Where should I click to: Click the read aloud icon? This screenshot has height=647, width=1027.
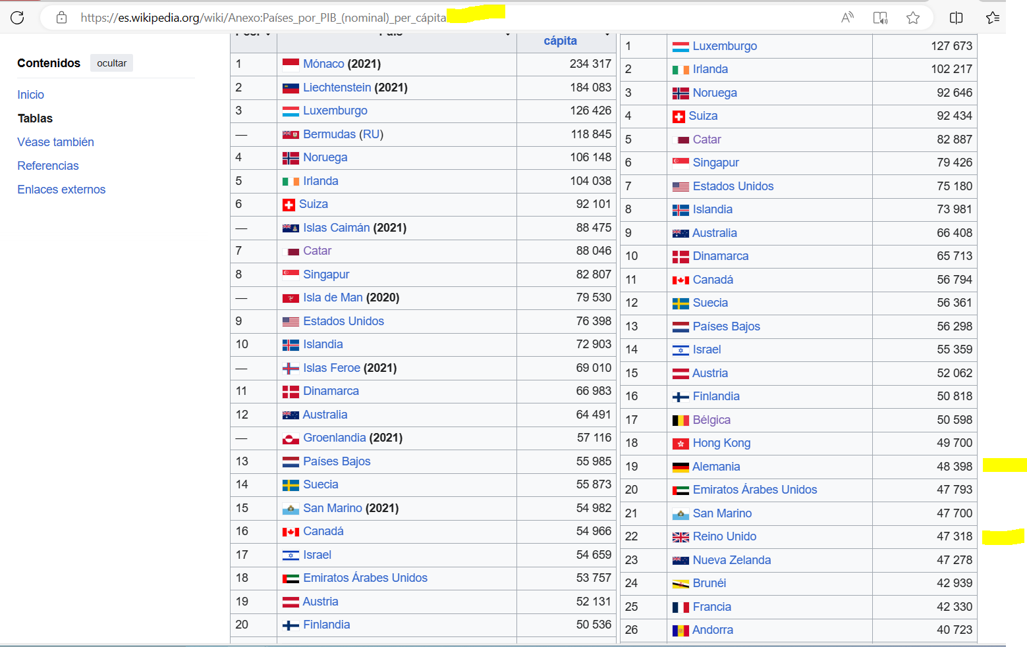(x=847, y=18)
